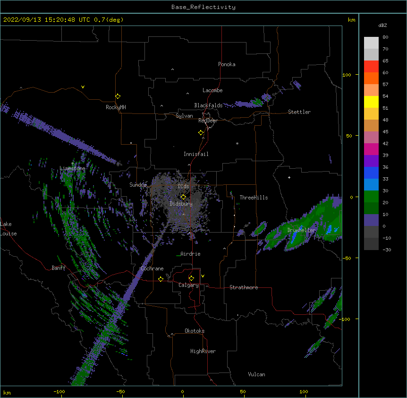The height and width of the screenshot is (398, 407).
Task: Click the 100 km tick on the right axis
Action: tap(347, 75)
